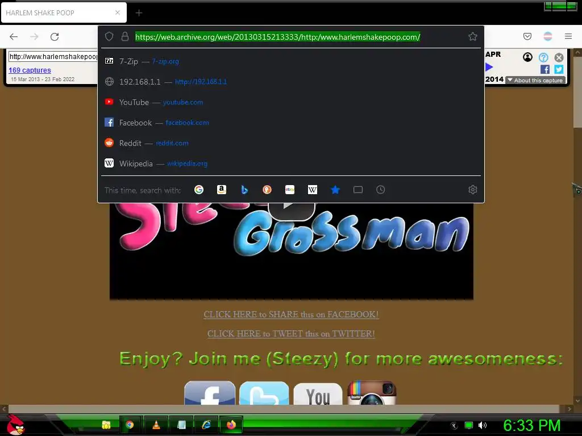Click the horizontal page scrollbar

(284, 409)
